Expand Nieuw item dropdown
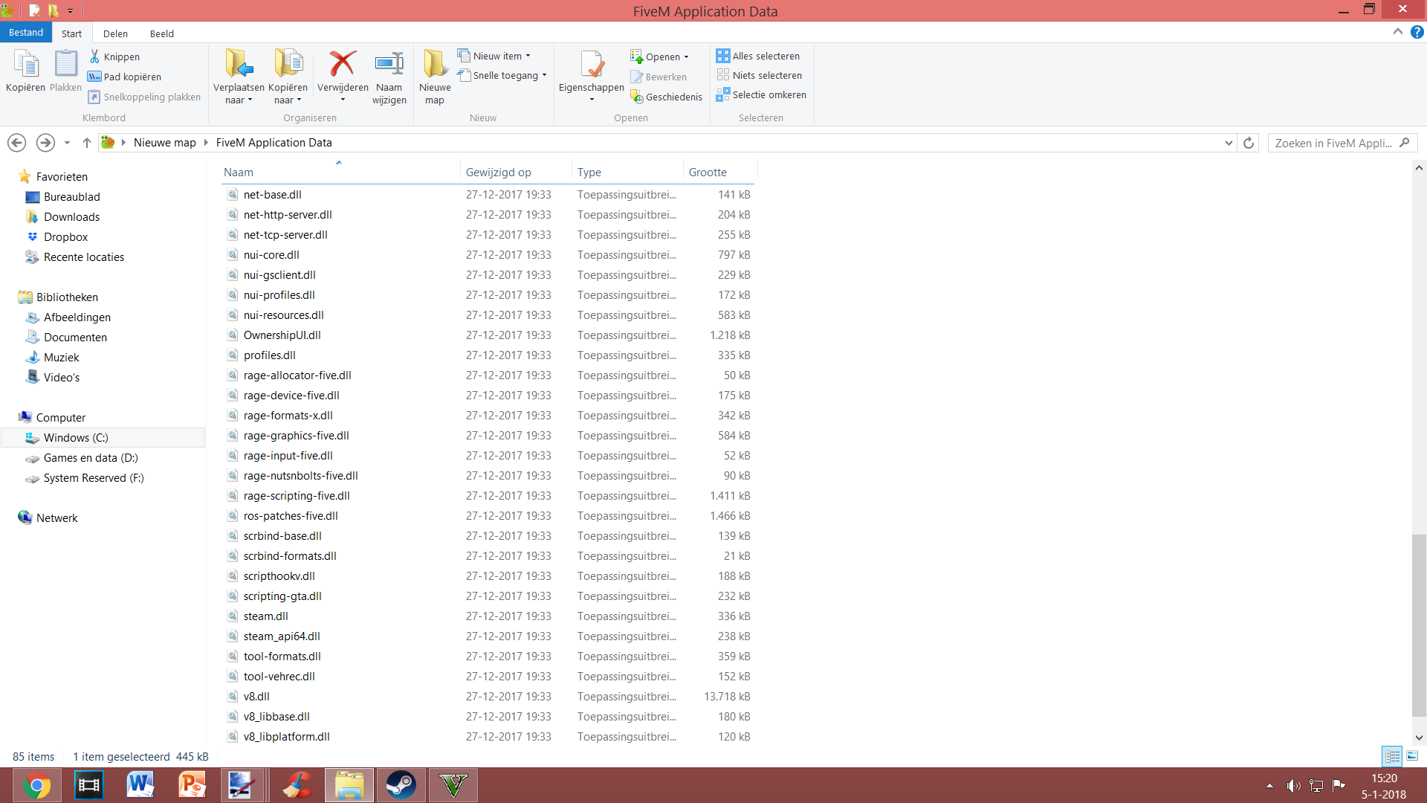The height and width of the screenshot is (803, 1427). 528,56
